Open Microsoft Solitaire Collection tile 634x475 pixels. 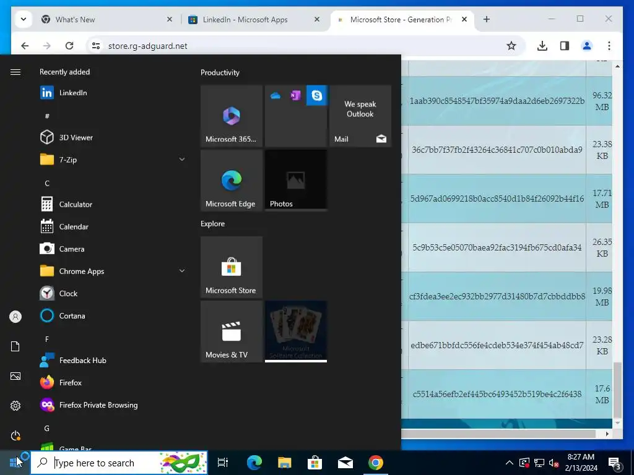coord(296,332)
